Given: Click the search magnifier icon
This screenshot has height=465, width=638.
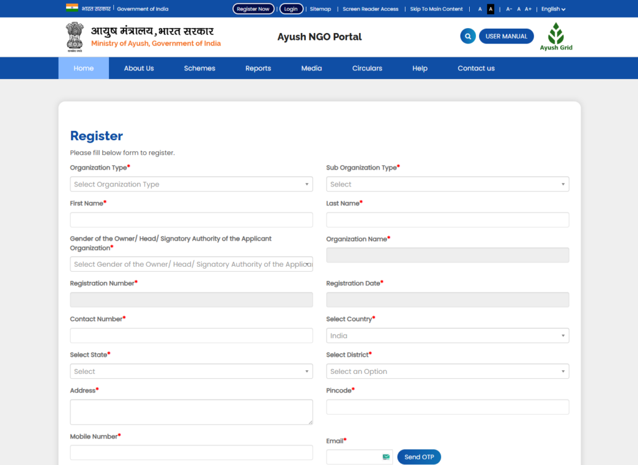Looking at the screenshot, I should click(x=468, y=36).
